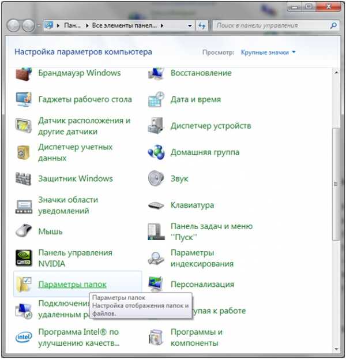Open the Звук speaker icon
Viewport: 346px width, 359px height.
coord(156,179)
